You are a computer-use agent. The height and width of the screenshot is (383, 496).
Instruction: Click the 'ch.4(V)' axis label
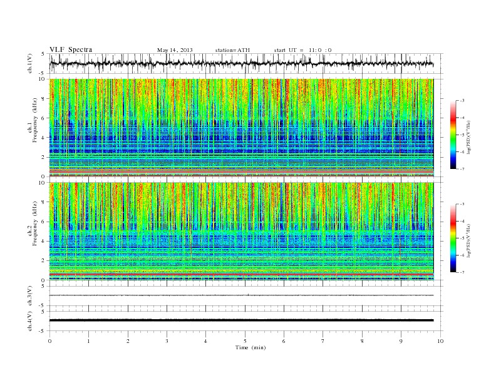click(x=30, y=321)
